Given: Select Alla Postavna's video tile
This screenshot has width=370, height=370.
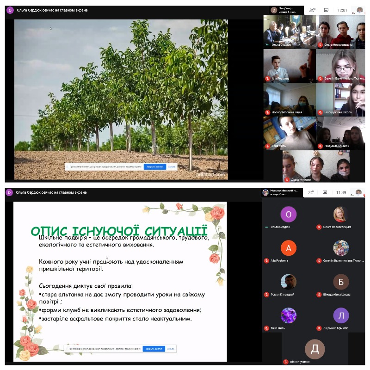Looking at the screenshot, I should tap(290, 66).
